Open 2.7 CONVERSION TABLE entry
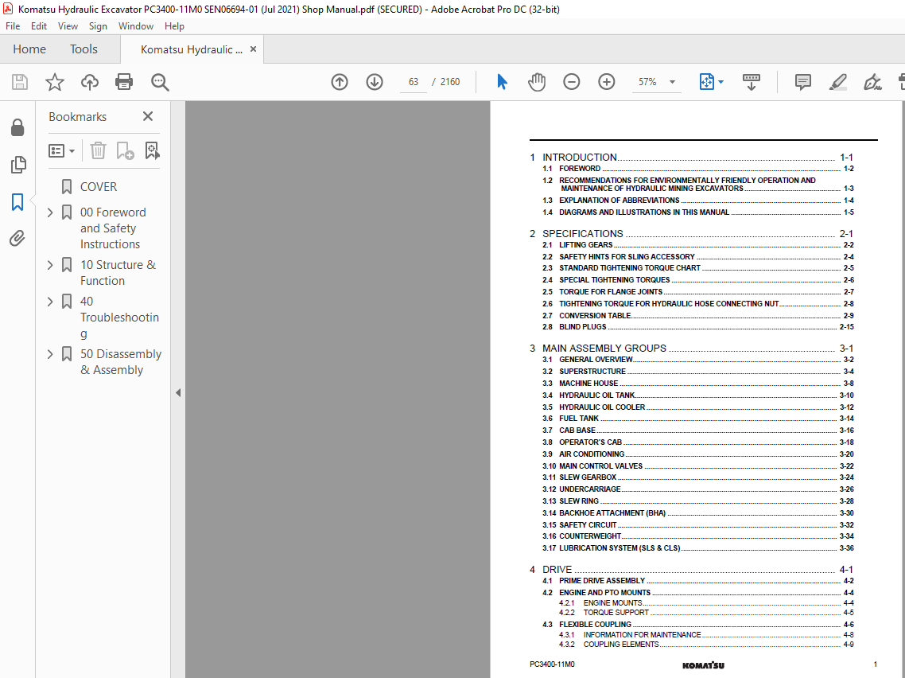The width and height of the screenshot is (905, 678). click(x=697, y=316)
